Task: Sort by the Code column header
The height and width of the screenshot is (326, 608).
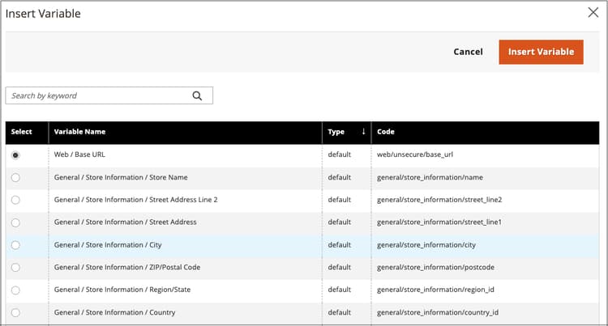Action: pyautogui.click(x=485, y=133)
